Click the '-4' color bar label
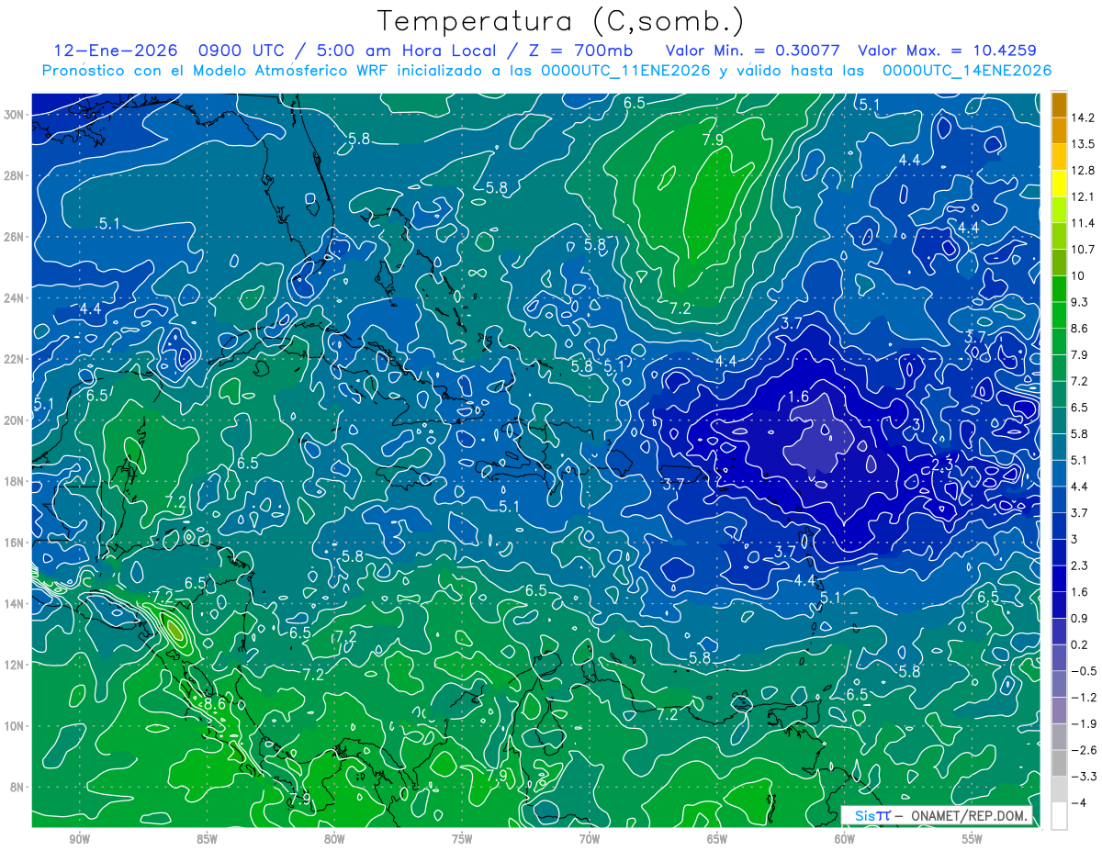The width and height of the screenshot is (1102, 851). [1080, 803]
